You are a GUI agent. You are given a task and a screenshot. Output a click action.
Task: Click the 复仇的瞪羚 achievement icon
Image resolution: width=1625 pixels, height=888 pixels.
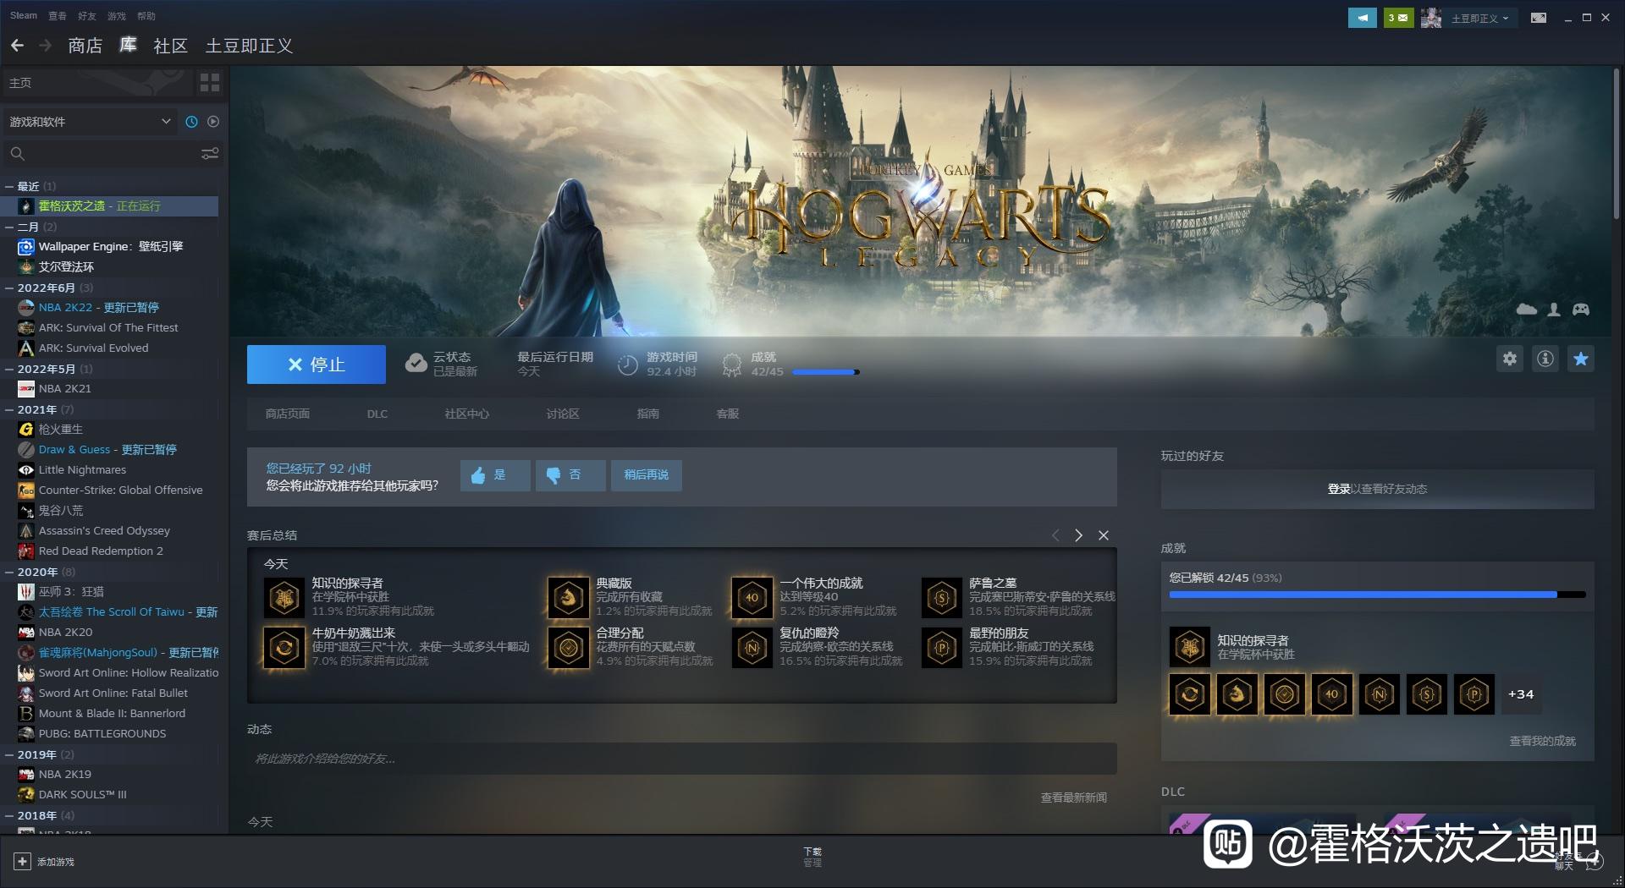point(752,648)
